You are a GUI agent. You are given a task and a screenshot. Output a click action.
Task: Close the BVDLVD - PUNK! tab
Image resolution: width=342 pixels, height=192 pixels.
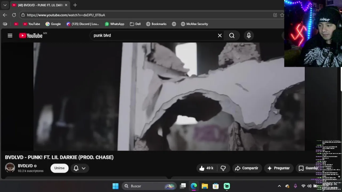(x=66, y=5)
